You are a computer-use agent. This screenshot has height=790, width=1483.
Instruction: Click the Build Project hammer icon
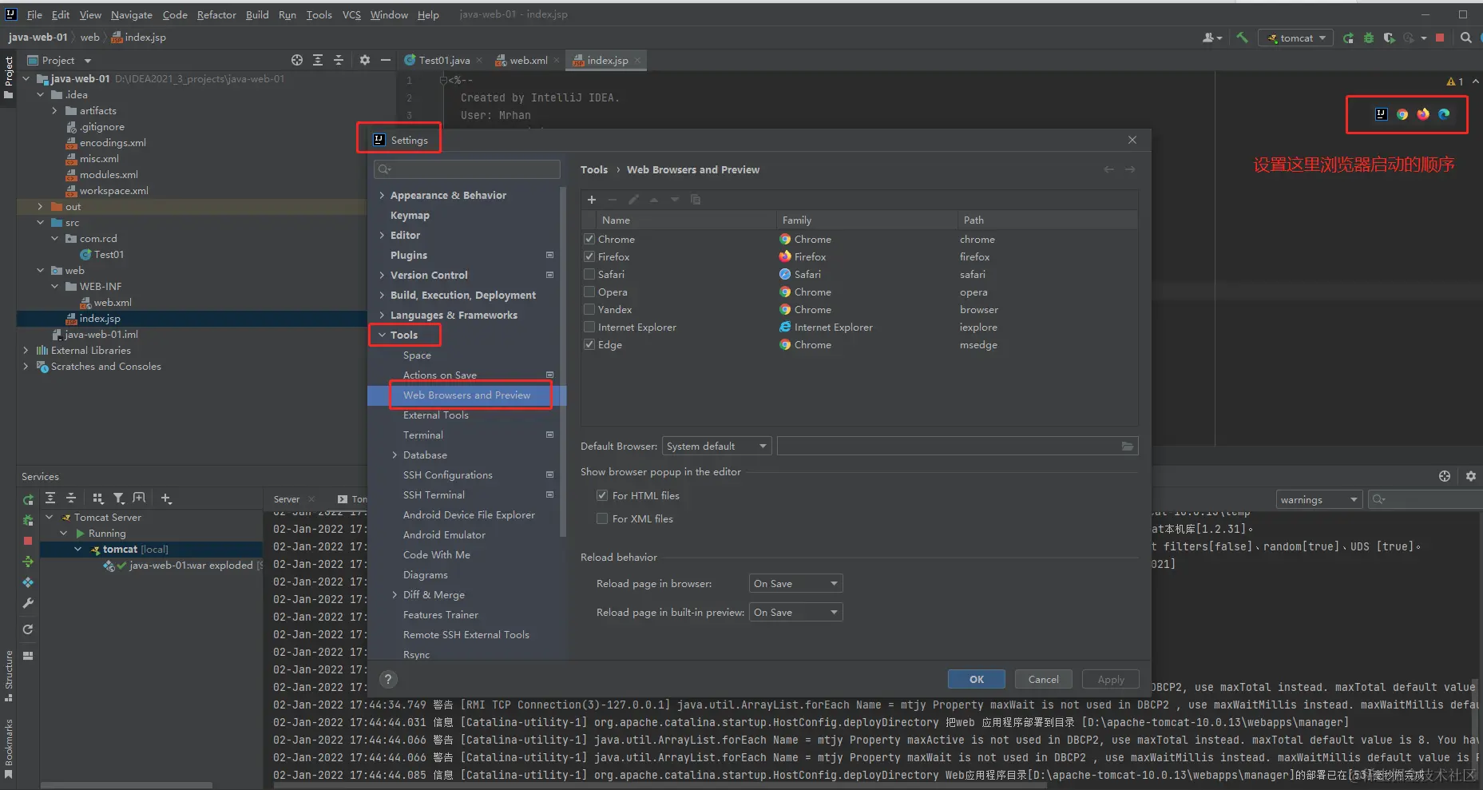tap(1242, 38)
